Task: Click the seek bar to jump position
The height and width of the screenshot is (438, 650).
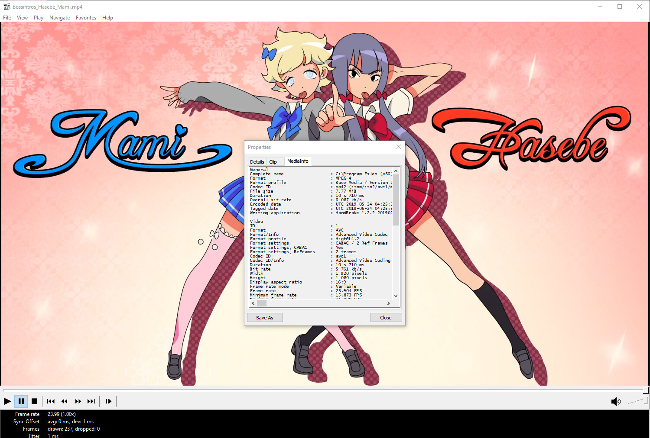Action: (324, 390)
